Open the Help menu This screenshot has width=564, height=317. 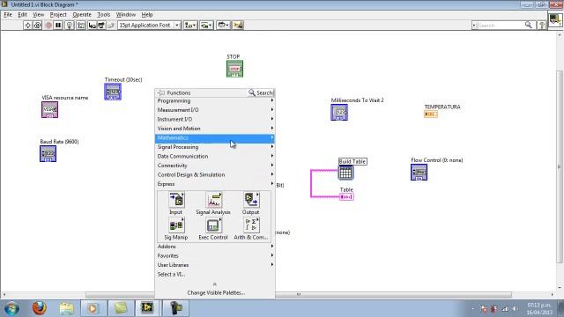(x=147, y=15)
